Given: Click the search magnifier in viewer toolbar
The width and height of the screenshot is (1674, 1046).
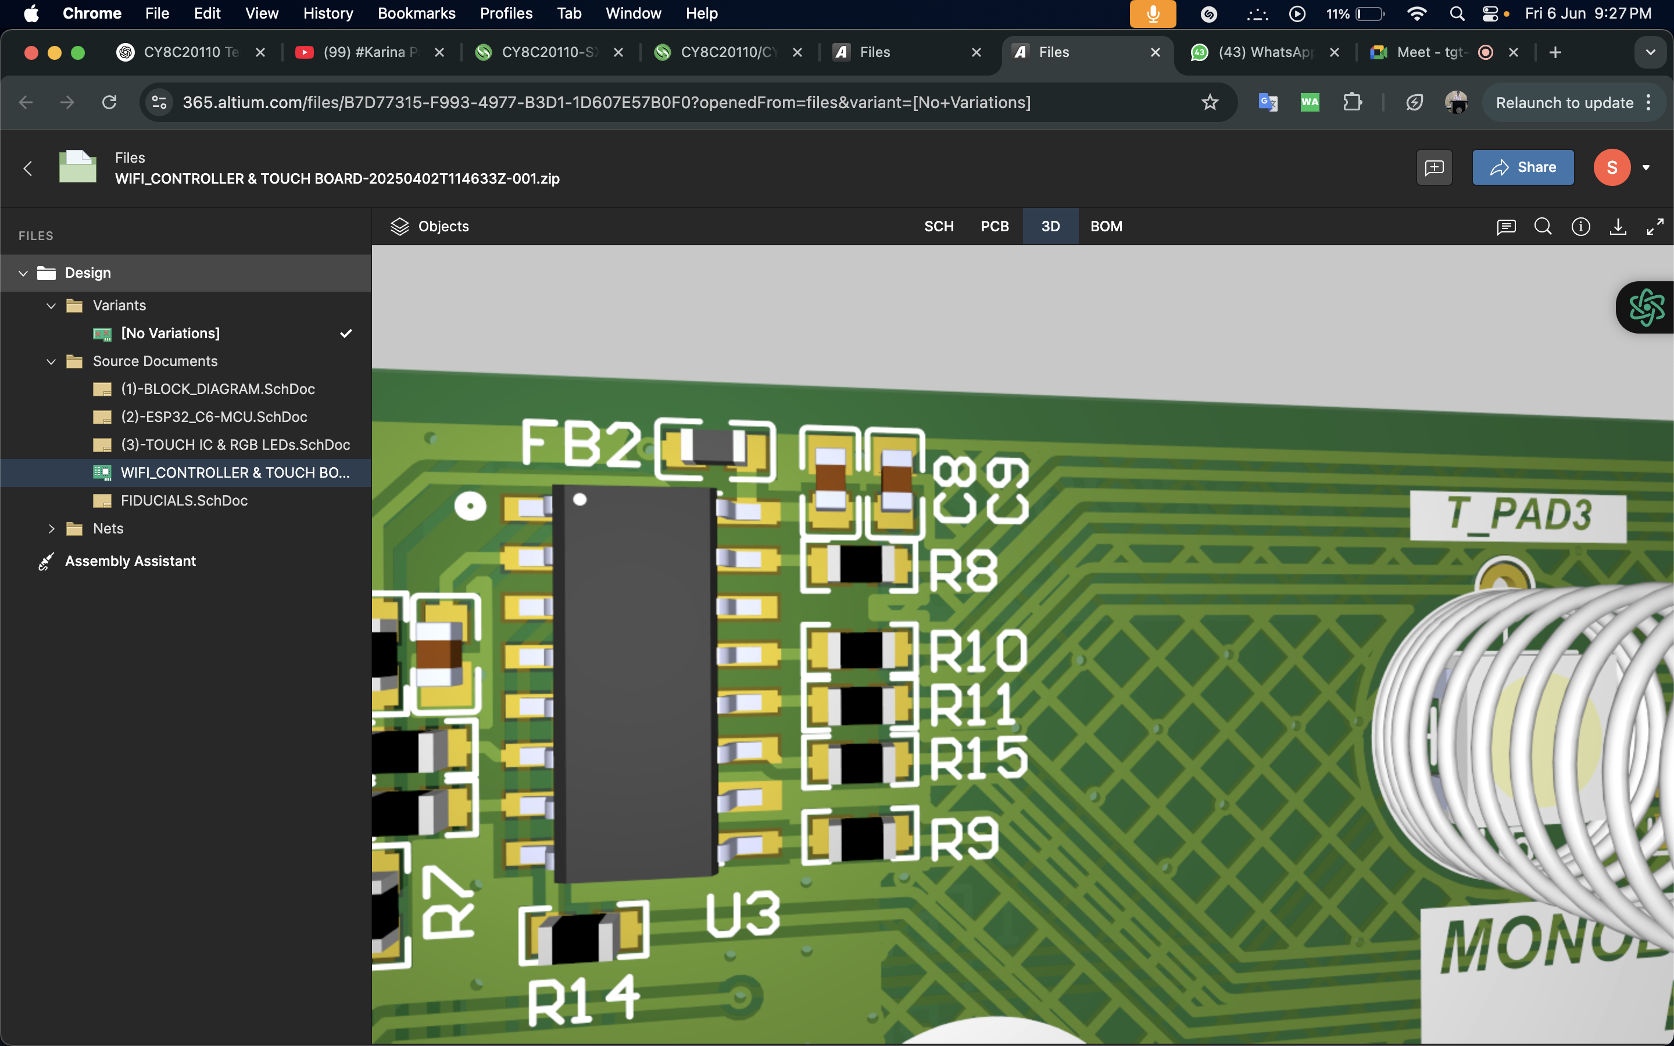Looking at the screenshot, I should pyautogui.click(x=1543, y=226).
